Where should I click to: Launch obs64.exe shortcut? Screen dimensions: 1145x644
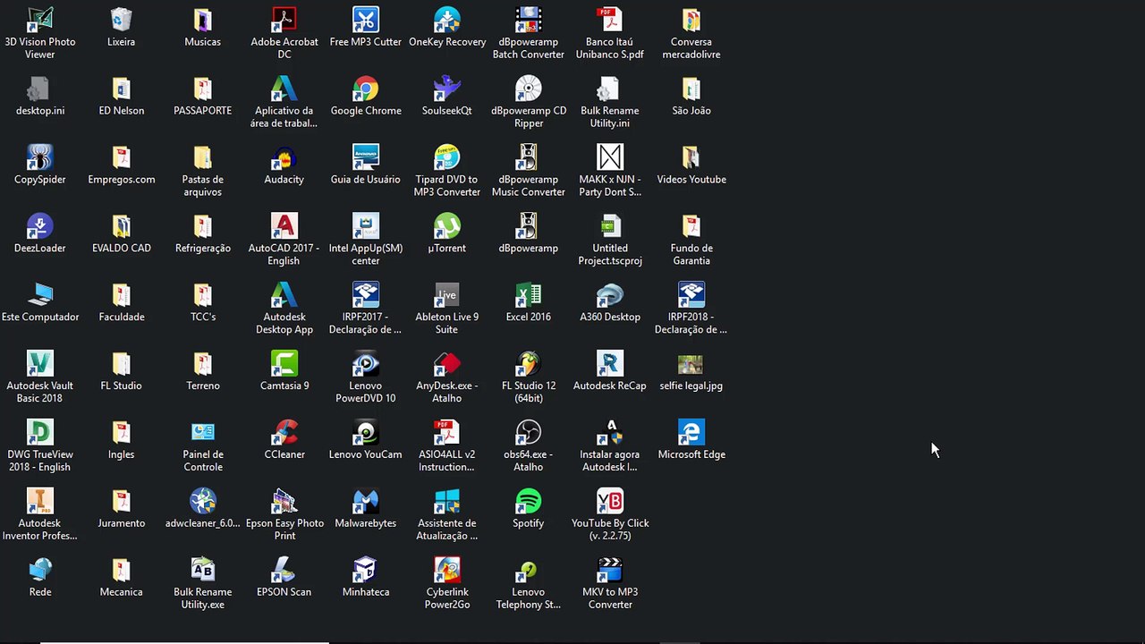point(529,434)
